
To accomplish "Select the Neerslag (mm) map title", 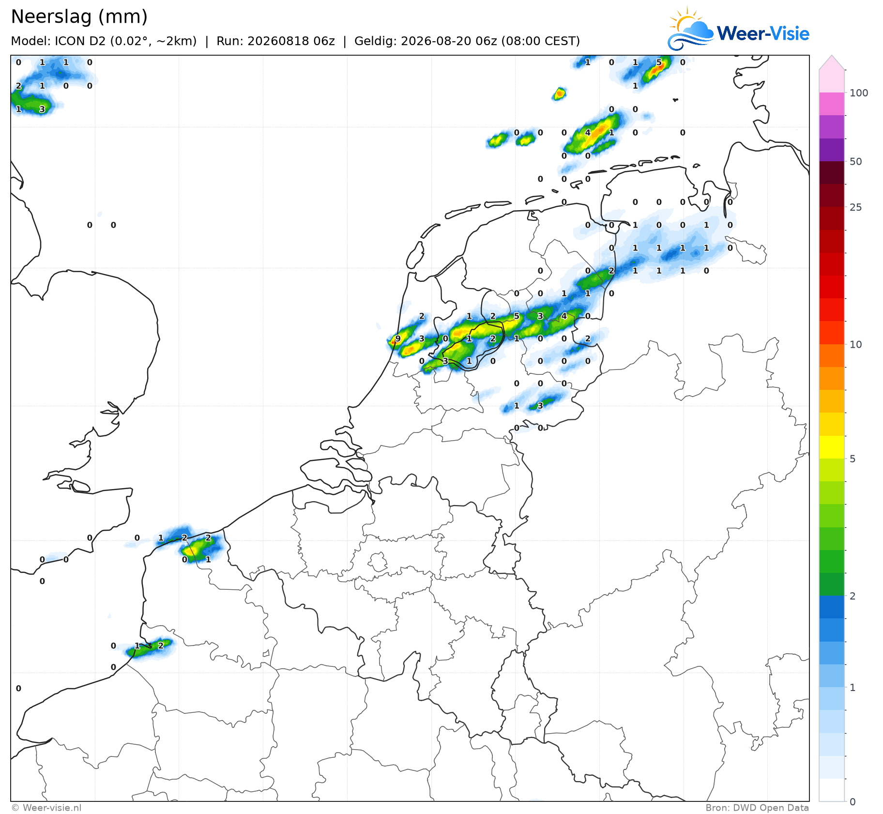I will click(x=79, y=16).
